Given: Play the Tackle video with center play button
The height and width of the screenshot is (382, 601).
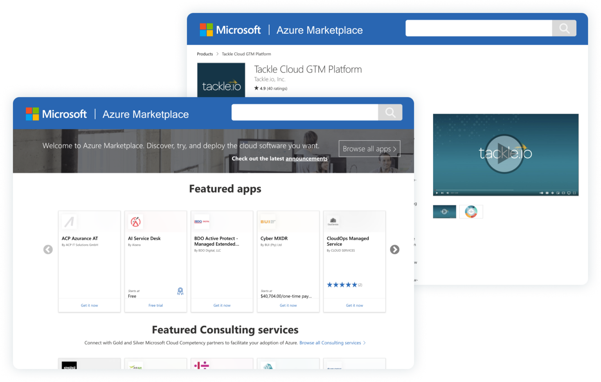Looking at the screenshot, I should point(505,154).
